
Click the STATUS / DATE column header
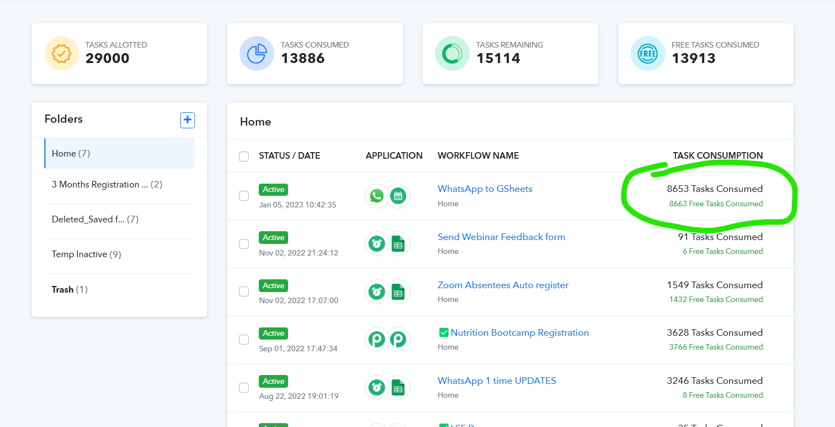pyautogui.click(x=290, y=156)
